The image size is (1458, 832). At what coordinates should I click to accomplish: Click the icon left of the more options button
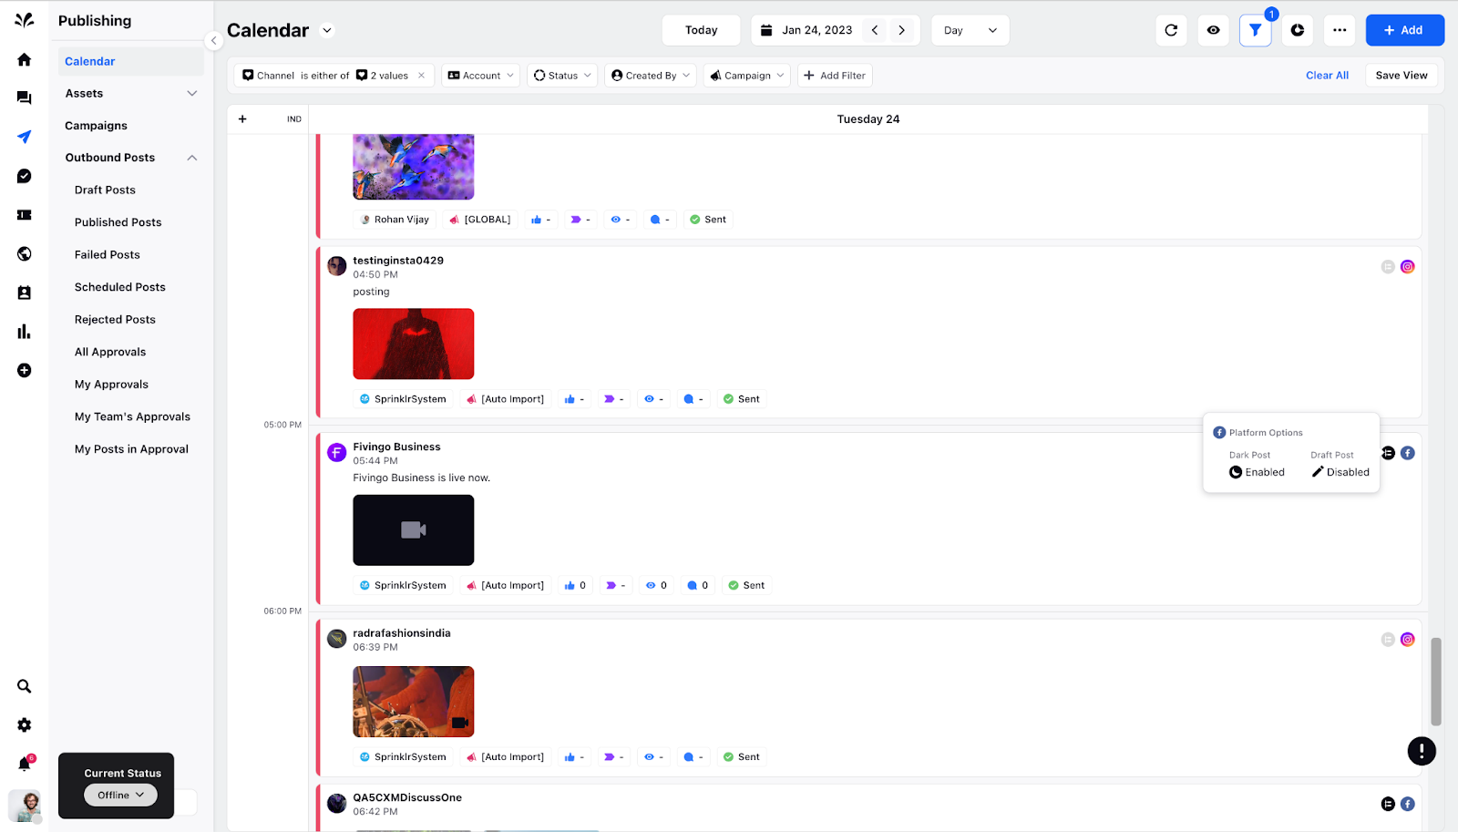coord(1298,30)
